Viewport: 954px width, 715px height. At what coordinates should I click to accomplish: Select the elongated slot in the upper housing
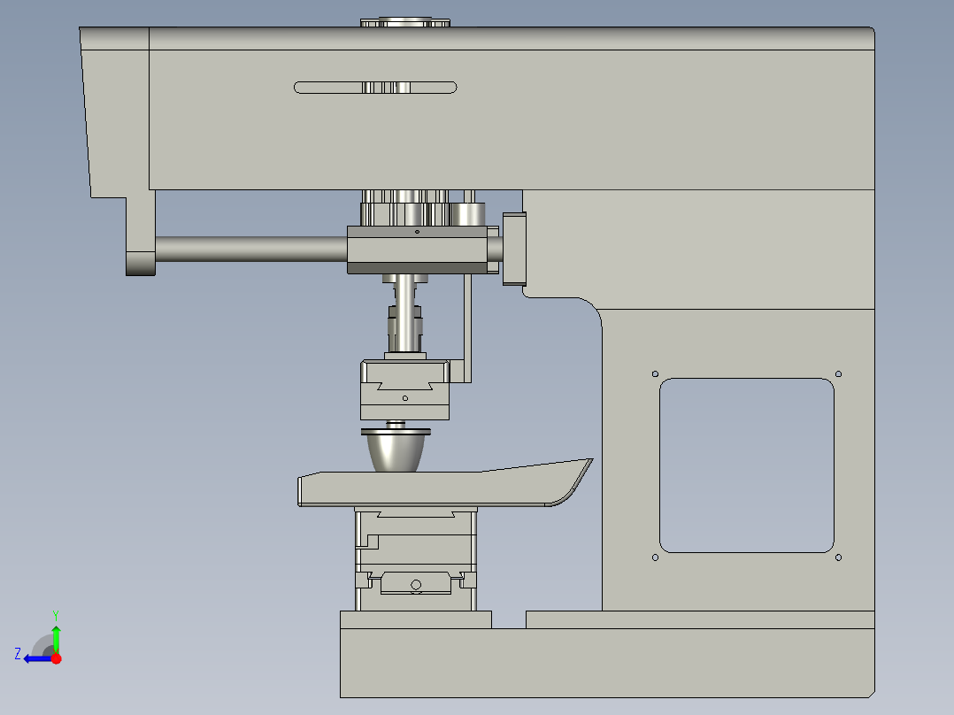point(375,88)
